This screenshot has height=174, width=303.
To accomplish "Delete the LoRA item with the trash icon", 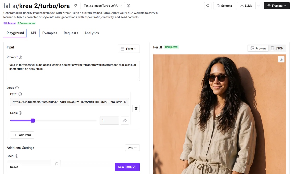I will tap(136, 108).
